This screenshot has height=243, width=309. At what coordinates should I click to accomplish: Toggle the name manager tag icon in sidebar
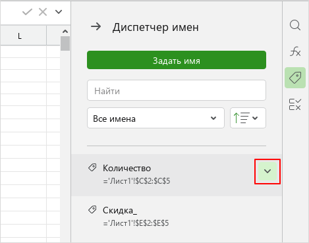pos(295,78)
